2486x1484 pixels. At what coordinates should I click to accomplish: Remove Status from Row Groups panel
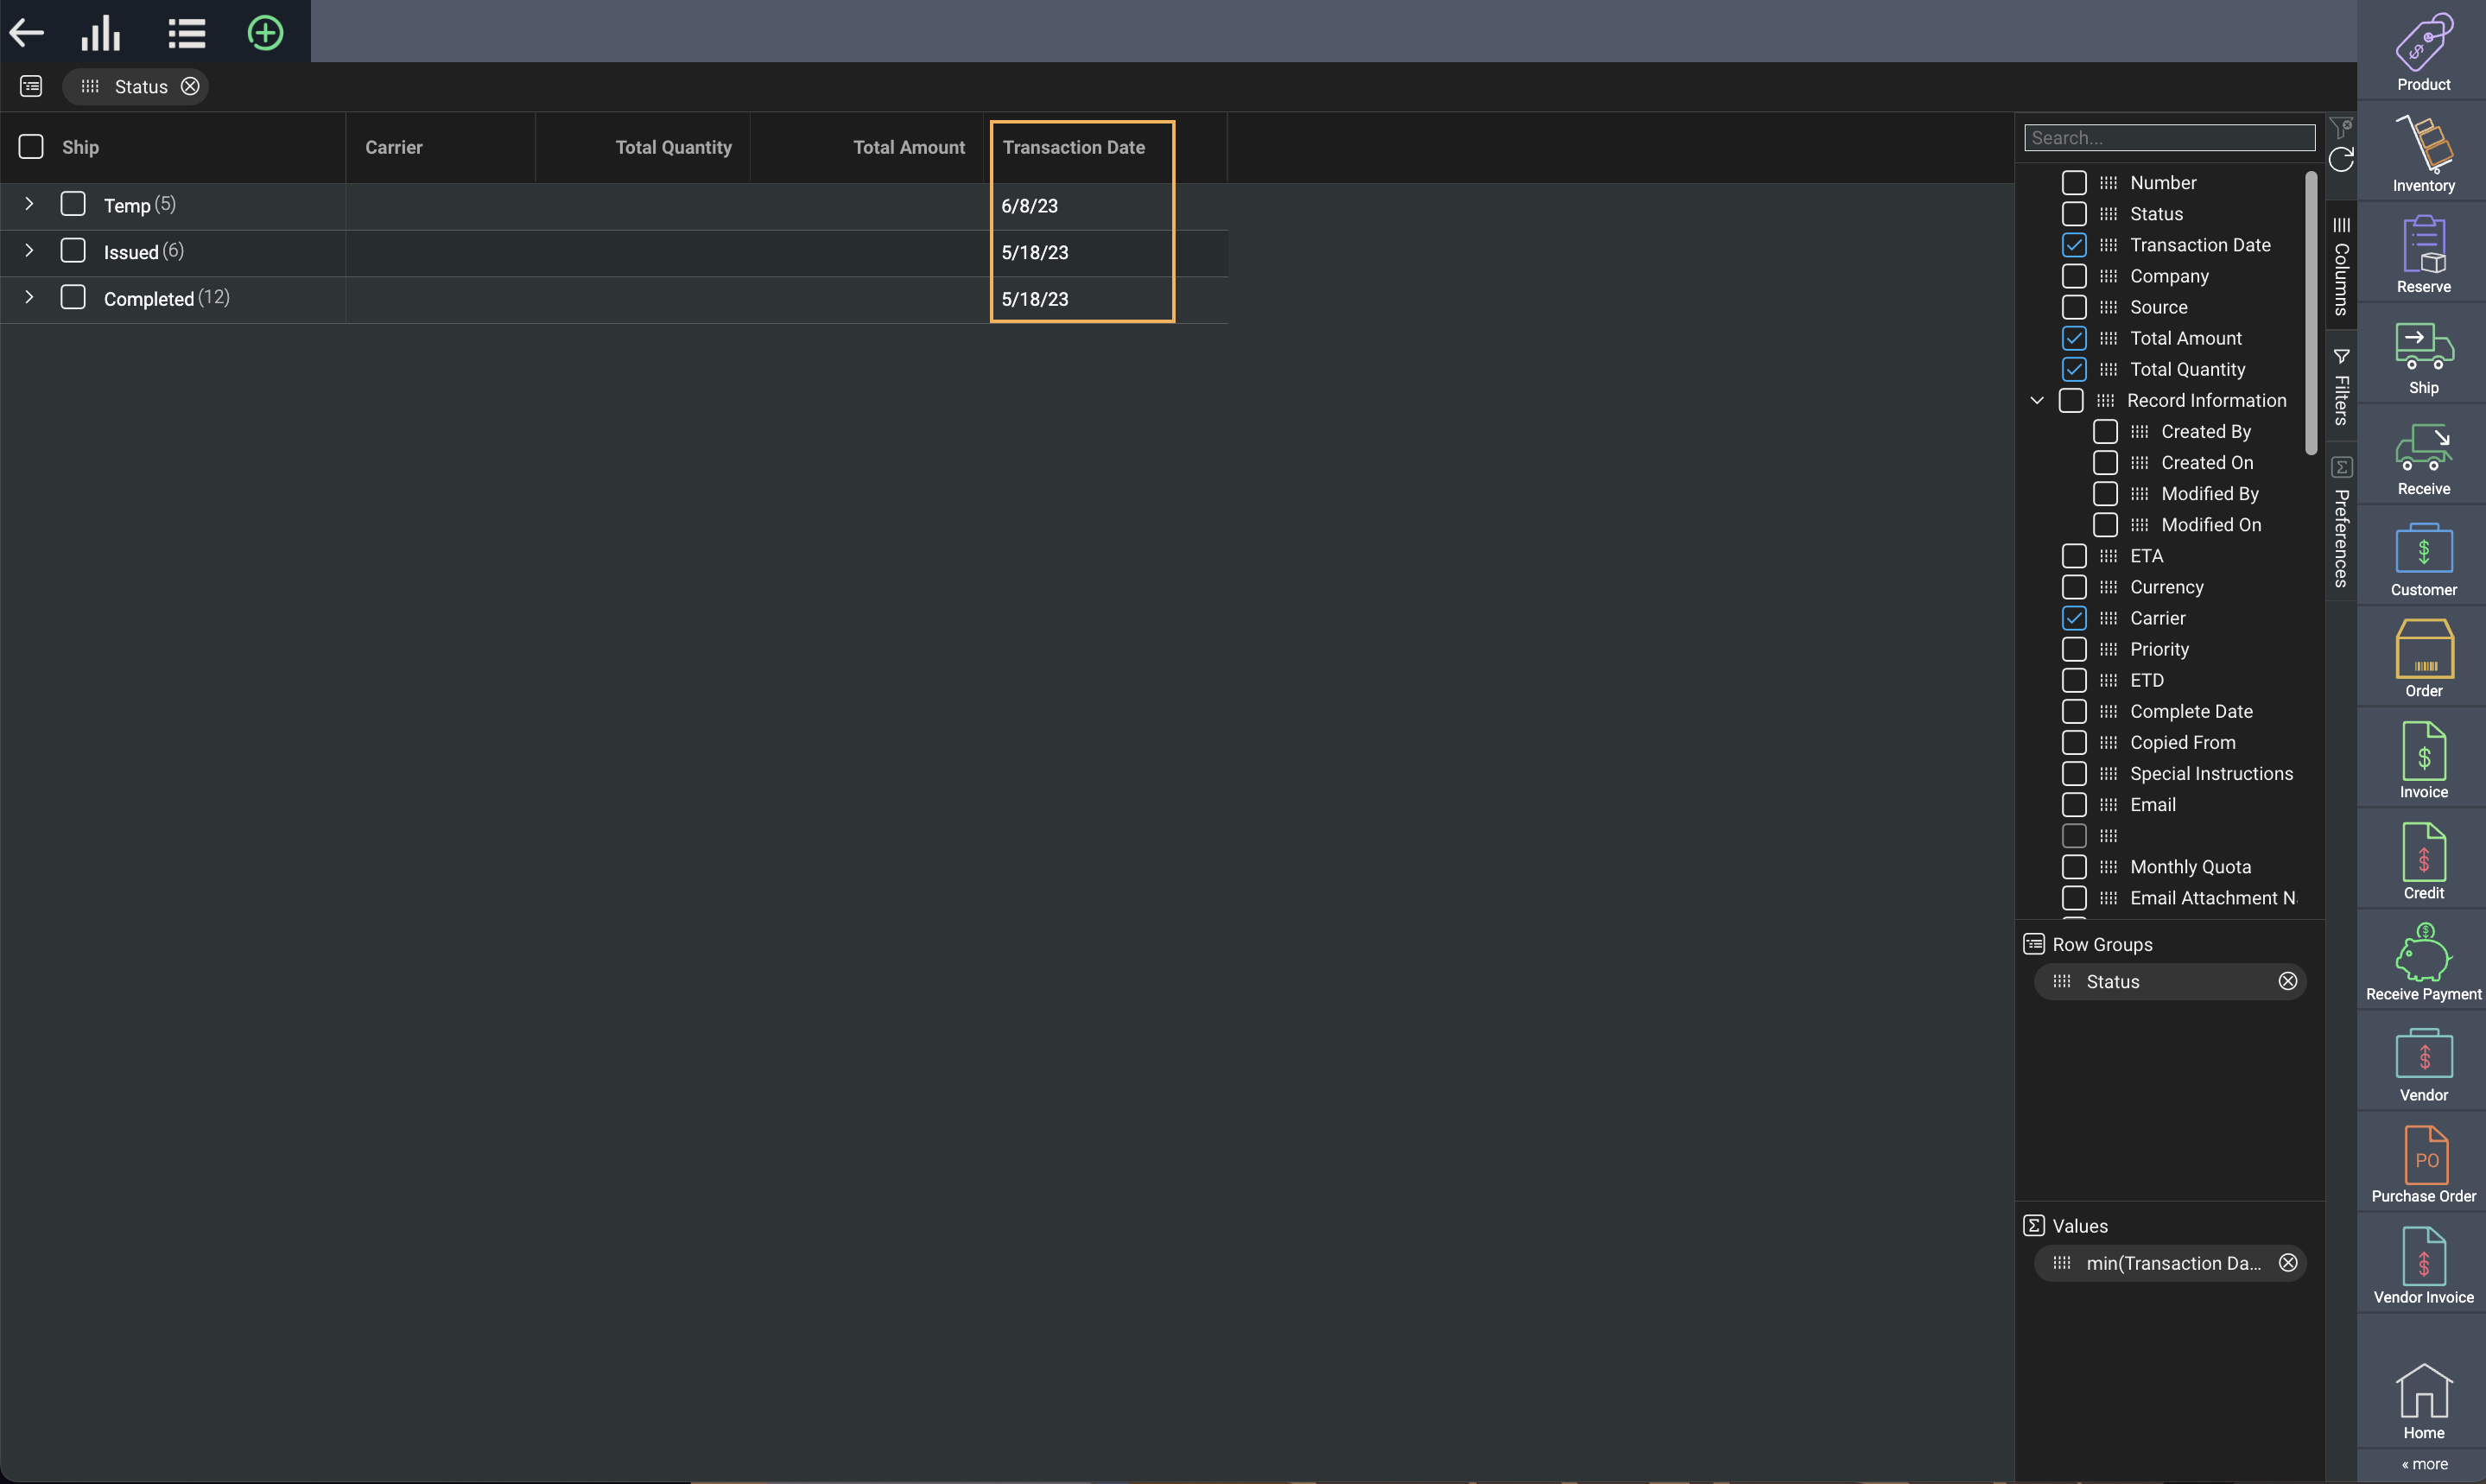point(2287,981)
